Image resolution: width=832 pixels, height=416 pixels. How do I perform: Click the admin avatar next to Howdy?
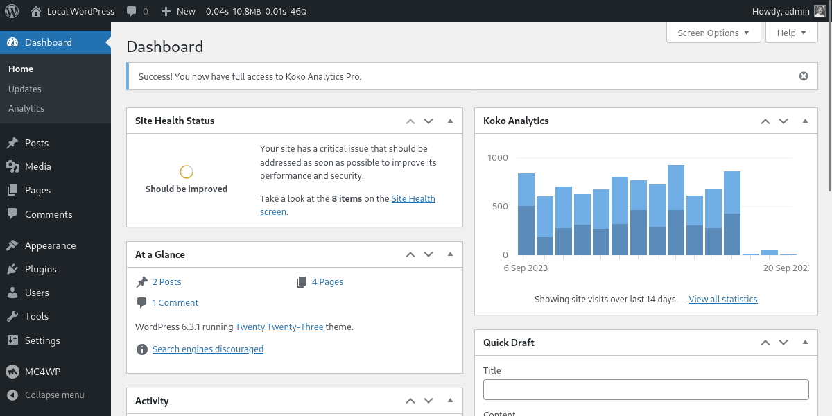click(822, 11)
